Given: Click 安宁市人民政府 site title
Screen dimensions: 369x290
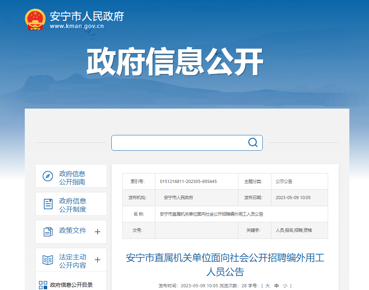Looking at the screenshot, I should pyautogui.click(x=87, y=16).
